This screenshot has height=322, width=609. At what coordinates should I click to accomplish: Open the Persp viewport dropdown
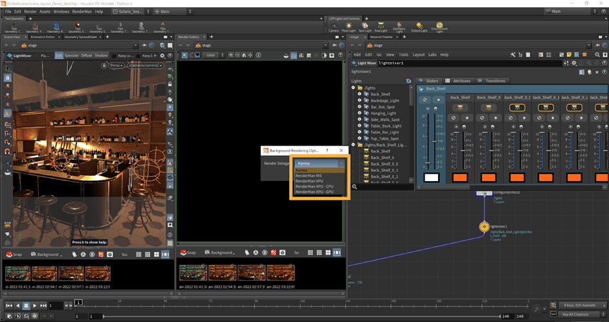click(x=117, y=65)
